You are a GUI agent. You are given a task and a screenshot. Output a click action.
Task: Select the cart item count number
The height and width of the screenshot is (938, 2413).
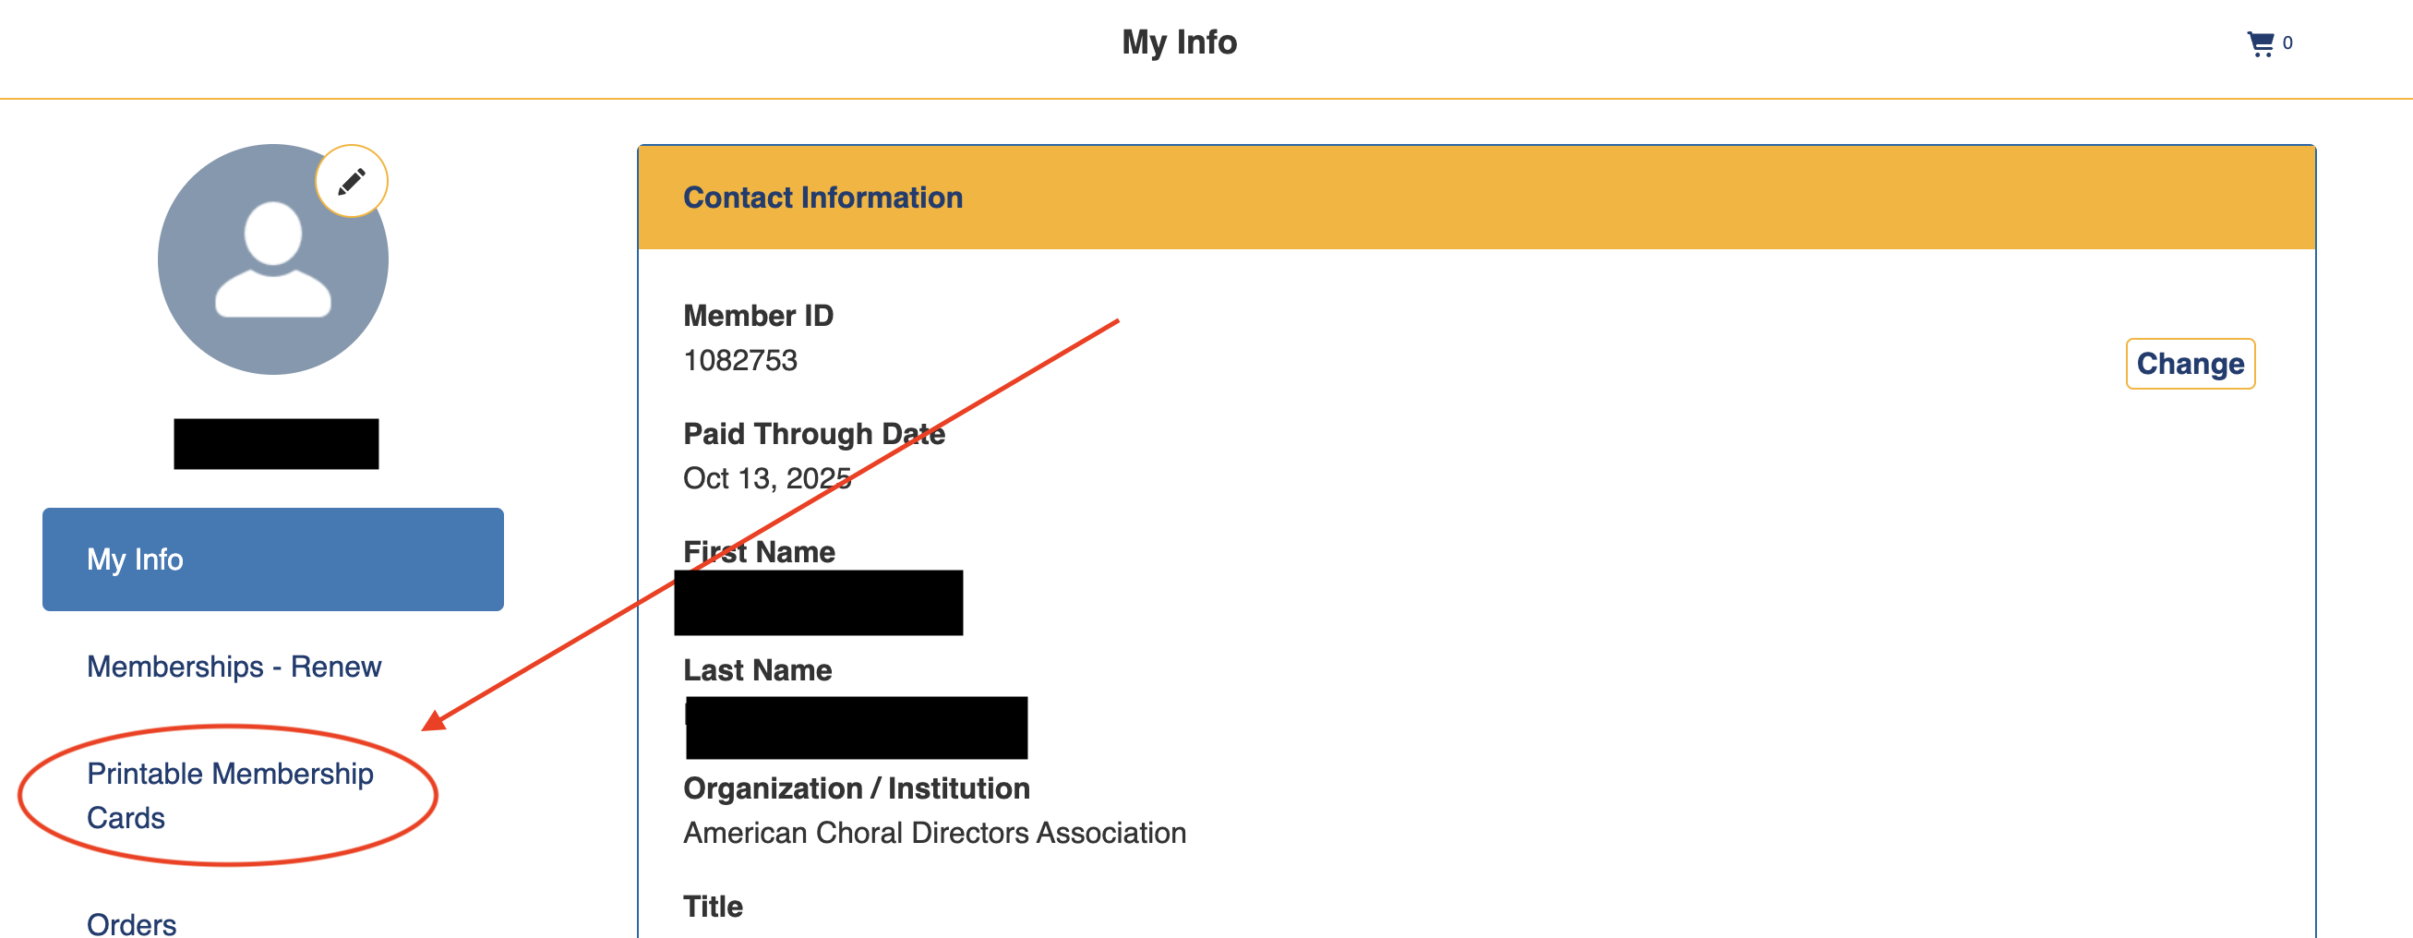coord(2287,43)
